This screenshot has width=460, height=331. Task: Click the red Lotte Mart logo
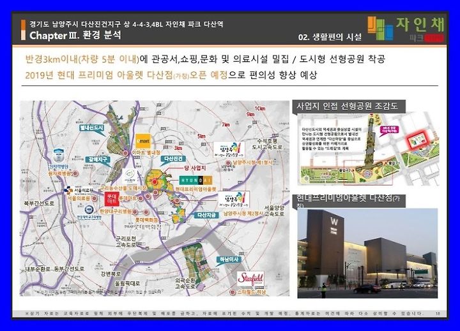click(x=112, y=200)
